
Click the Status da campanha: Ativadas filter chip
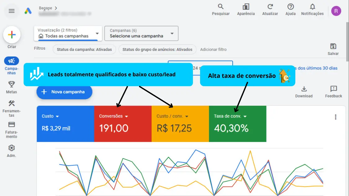84,50
